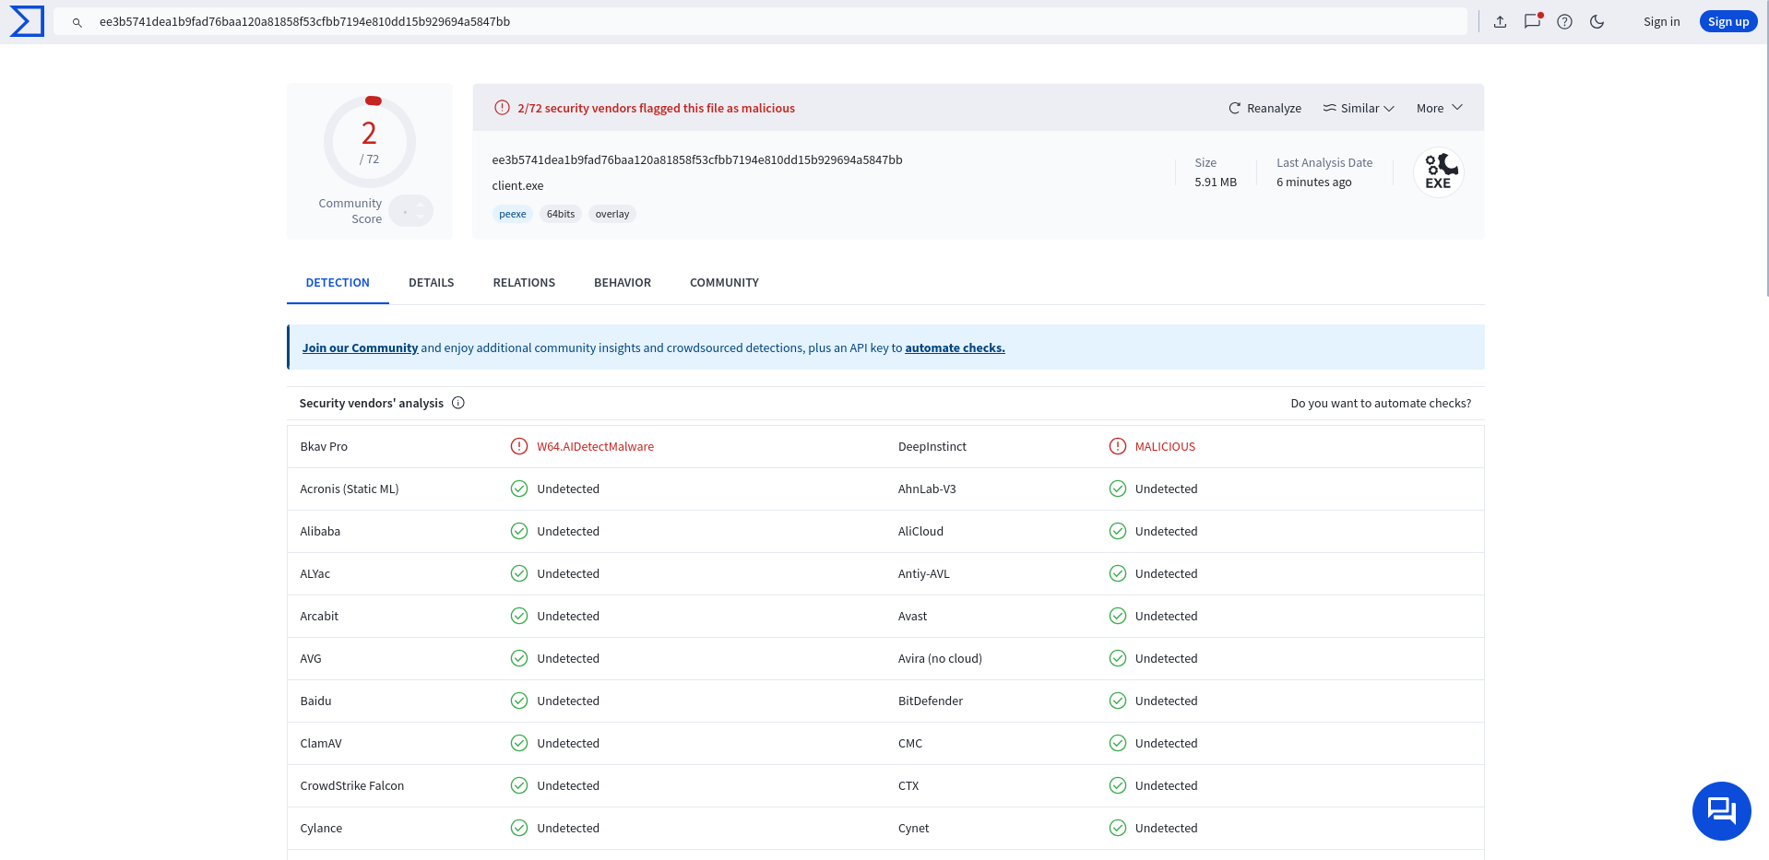Click the hash search input field
1769x860 pixels.
pos(760,21)
